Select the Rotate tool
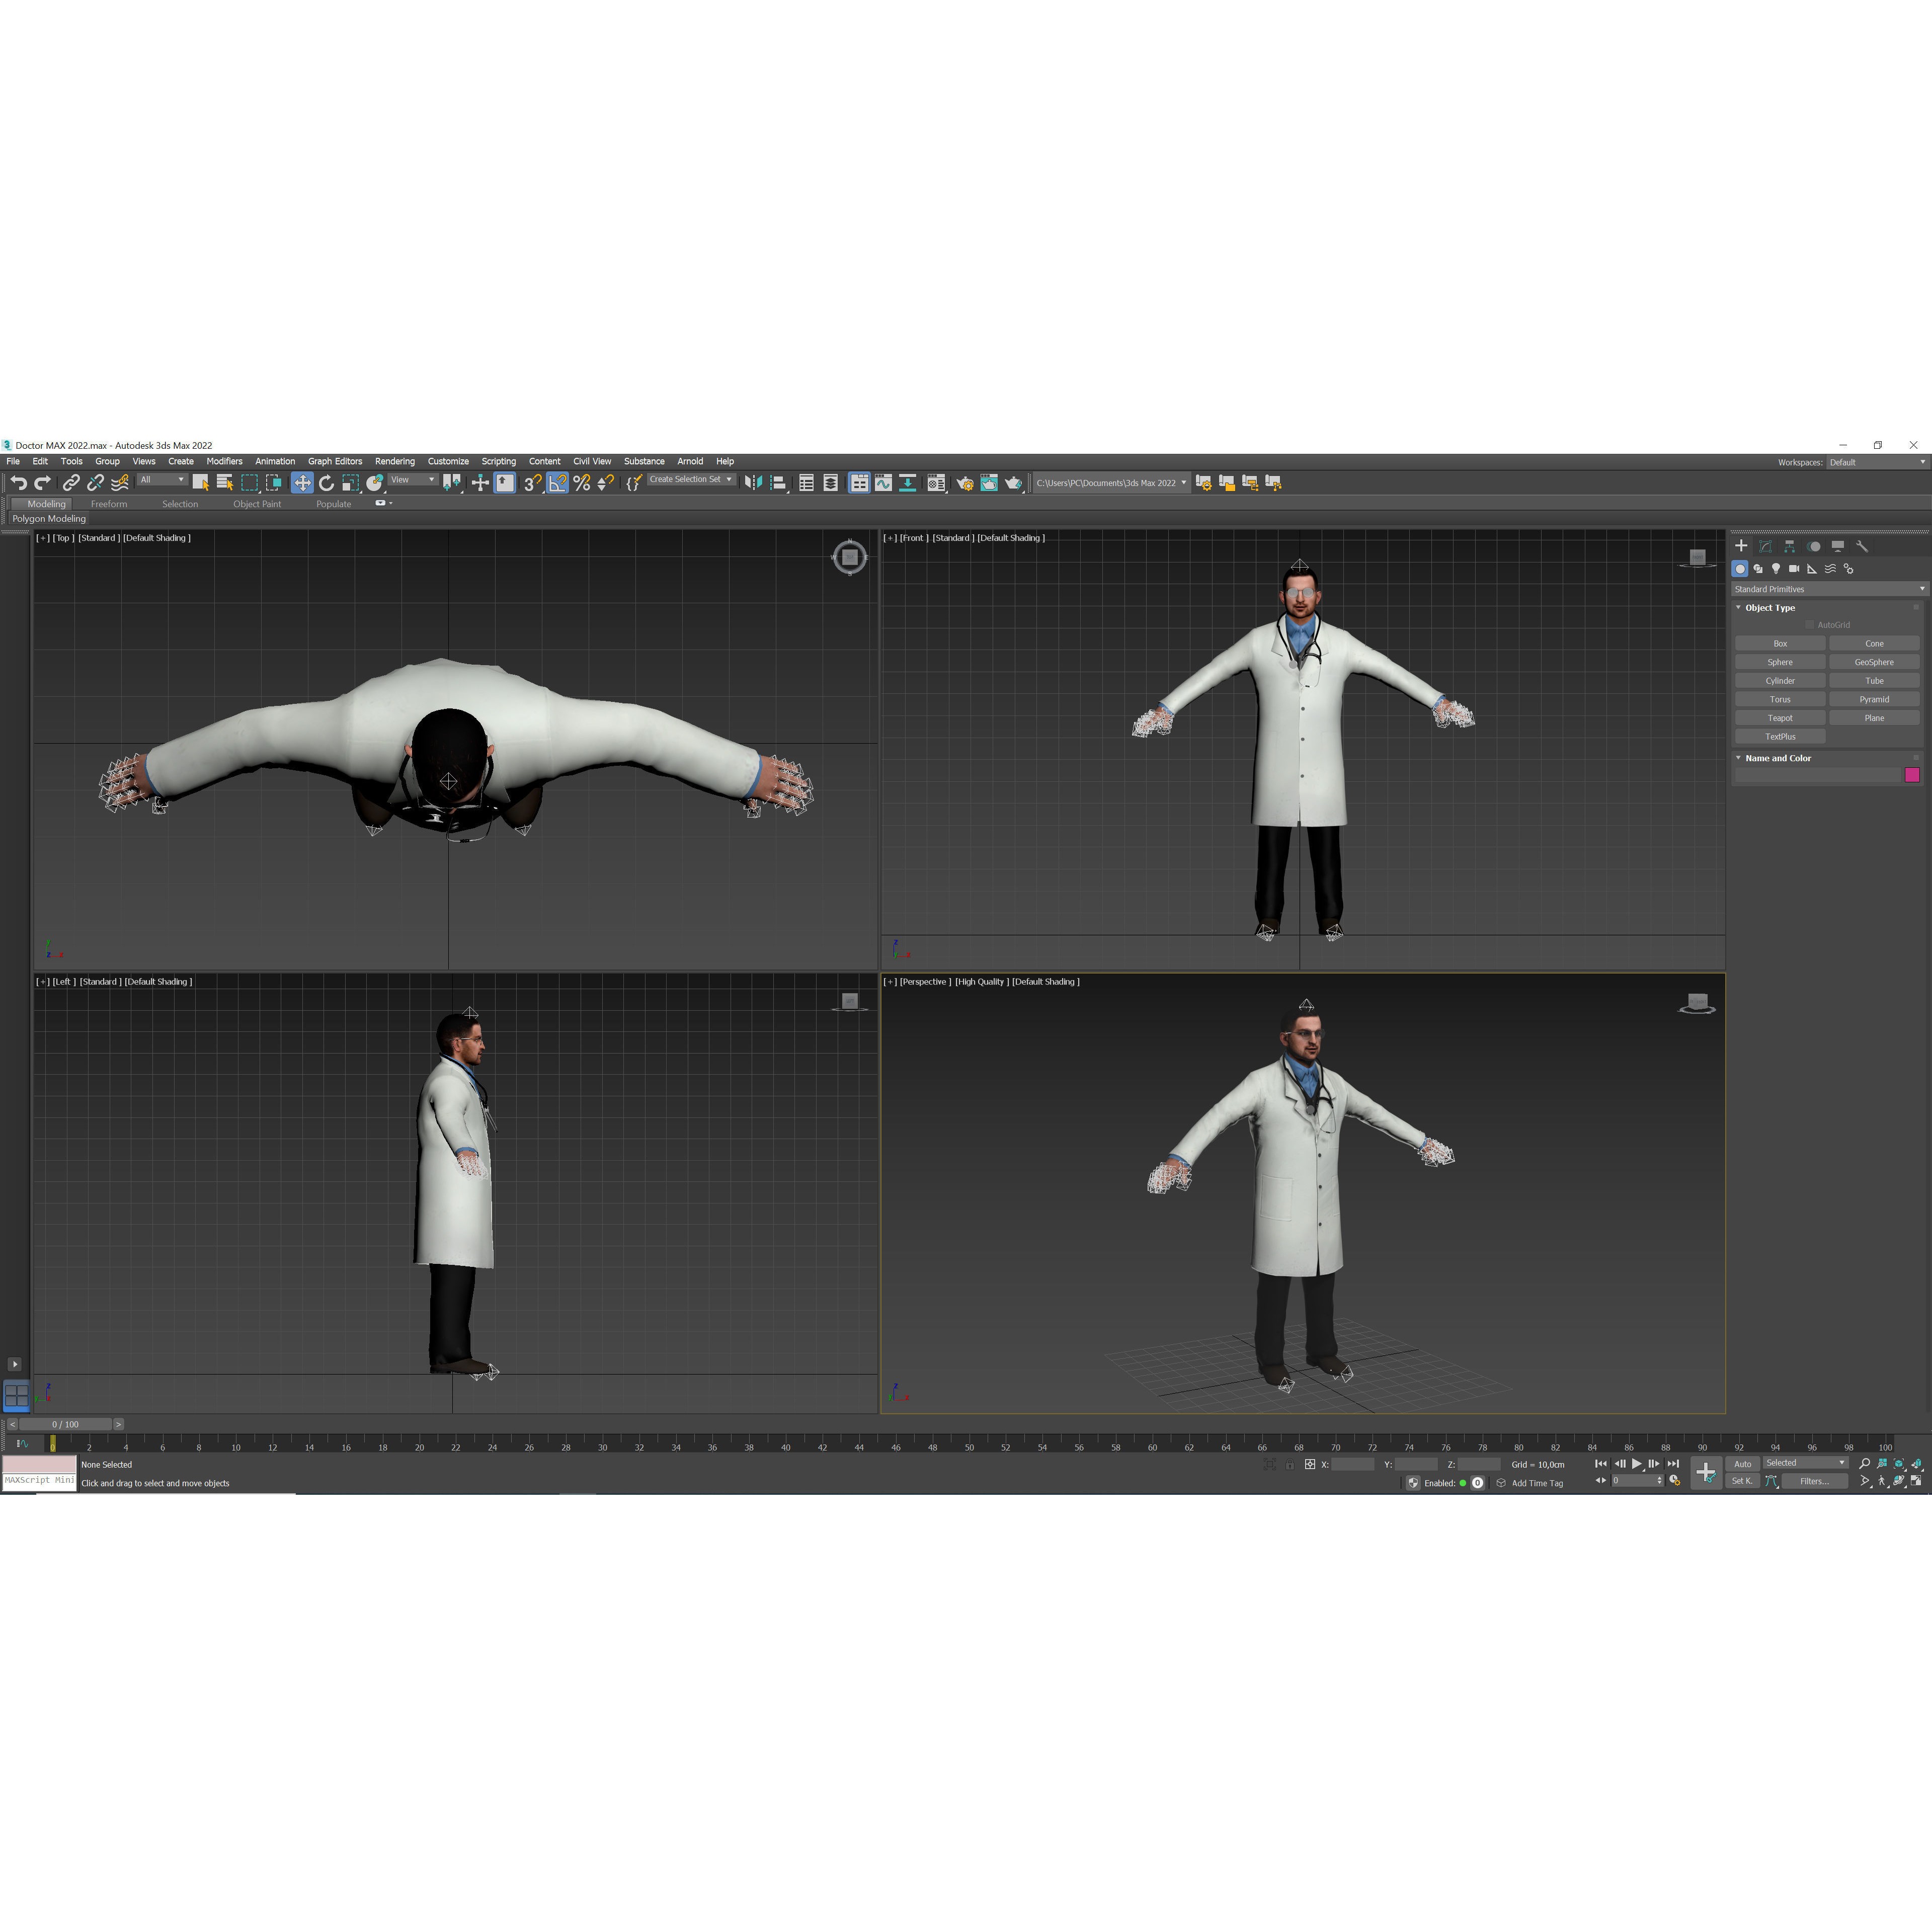Screen dimensions: 1932x1932 click(x=327, y=483)
